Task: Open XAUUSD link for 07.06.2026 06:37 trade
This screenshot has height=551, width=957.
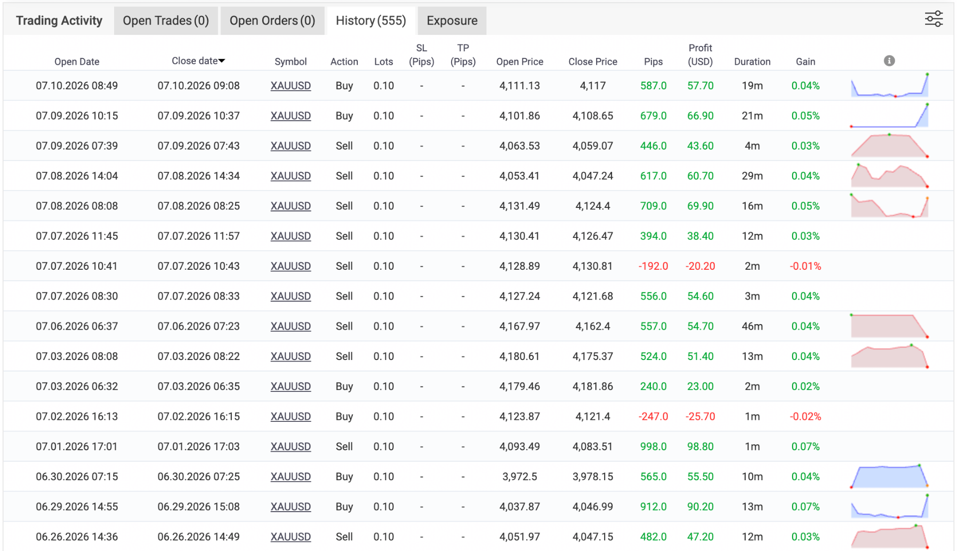Action: 291,327
